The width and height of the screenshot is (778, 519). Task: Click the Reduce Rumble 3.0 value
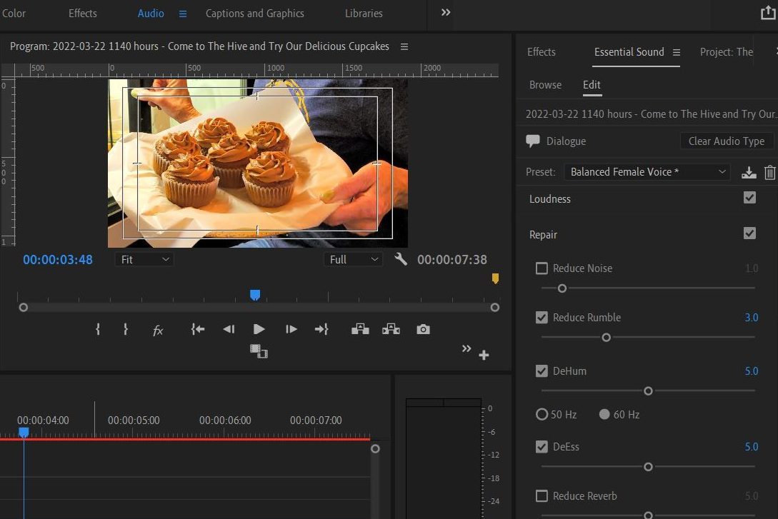click(x=751, y=317)
